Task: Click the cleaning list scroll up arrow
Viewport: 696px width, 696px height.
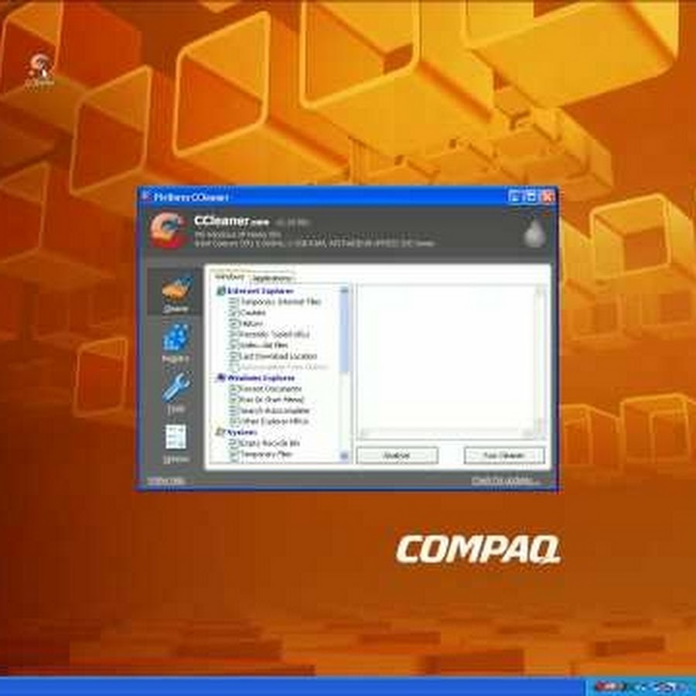Action: [x=344, y=290]
